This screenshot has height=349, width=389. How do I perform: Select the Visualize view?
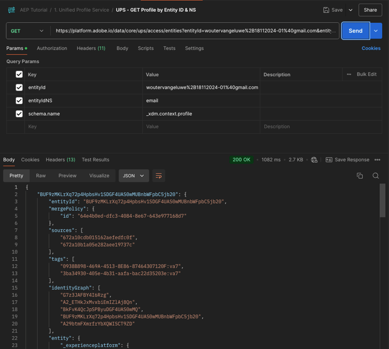point(99,176)
